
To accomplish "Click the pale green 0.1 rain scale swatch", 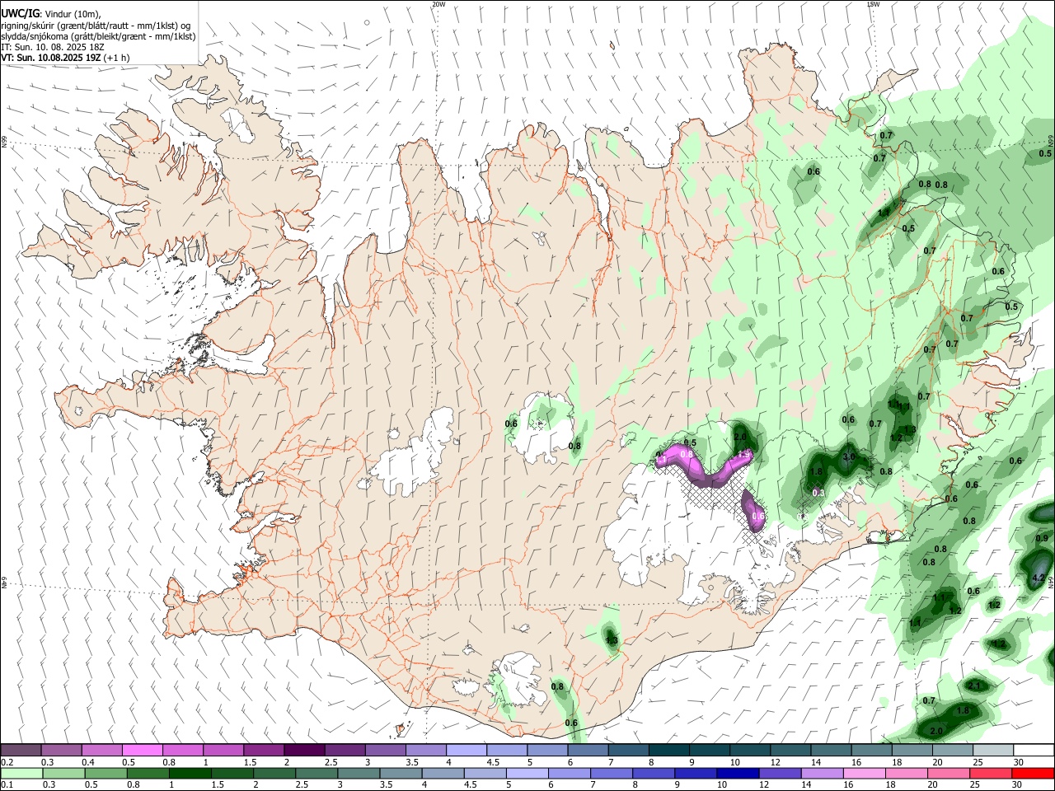I will [x=21, y=773].
